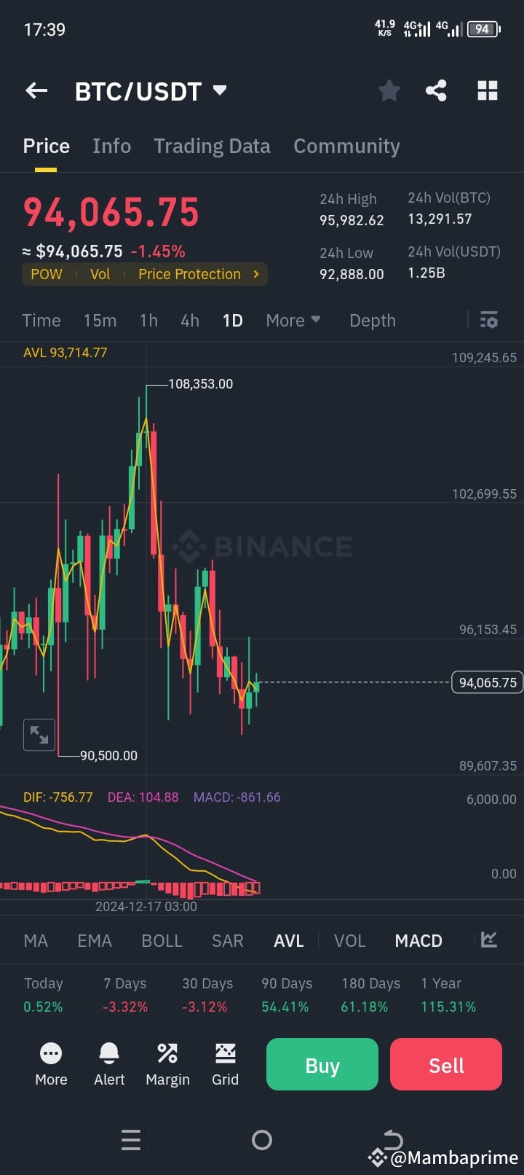Expand the chart to fullscreen

(x=39, y=734)
